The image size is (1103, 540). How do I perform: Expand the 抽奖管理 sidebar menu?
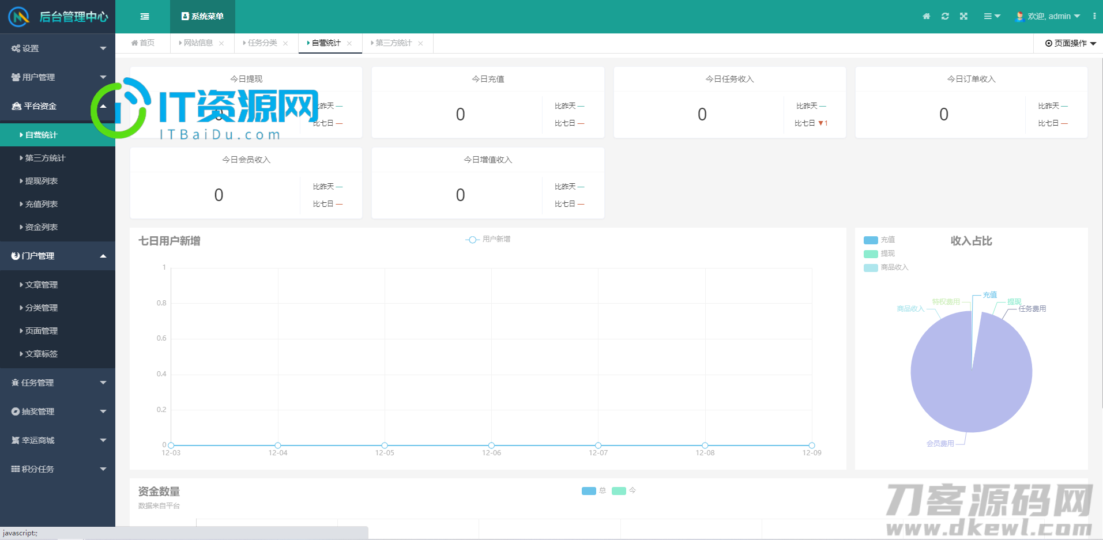[58, 411]
